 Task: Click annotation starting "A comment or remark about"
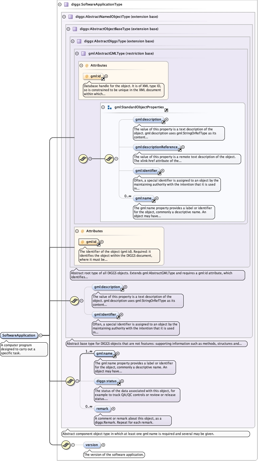click(x=133, y=421)
